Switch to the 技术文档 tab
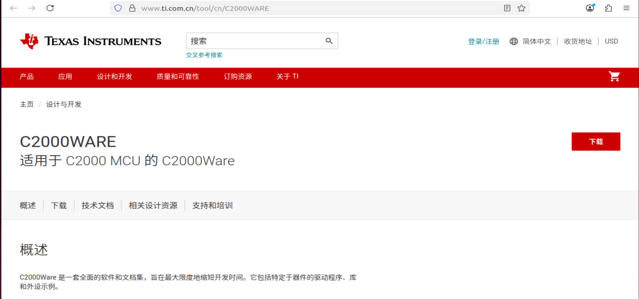Image resolution: width=639 pixels, height=299 pixels. pos(98,206)
